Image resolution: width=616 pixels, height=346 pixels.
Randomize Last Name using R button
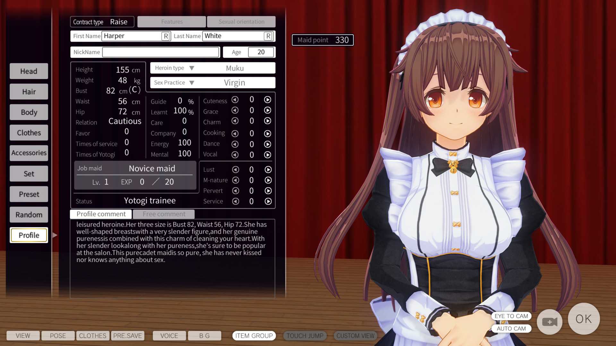(268, 36)
